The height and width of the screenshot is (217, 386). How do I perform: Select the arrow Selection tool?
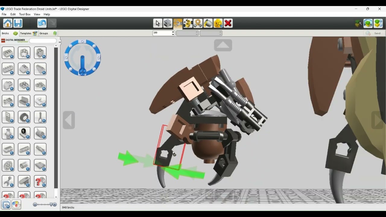(x=157, y=23)
